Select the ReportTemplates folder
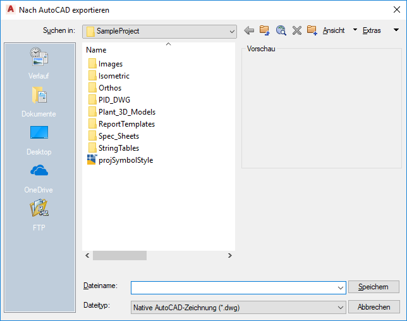 click(121, 124)
